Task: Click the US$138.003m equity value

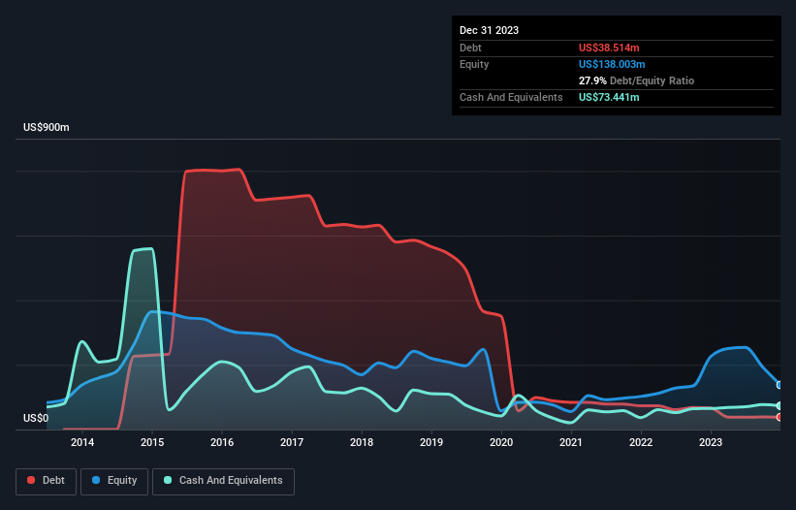Action: (x=612, y=64)
